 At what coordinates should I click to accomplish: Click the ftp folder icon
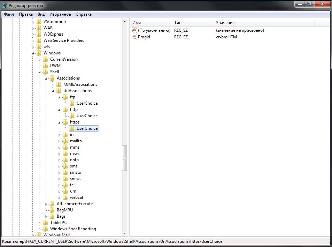coord(65,97)
